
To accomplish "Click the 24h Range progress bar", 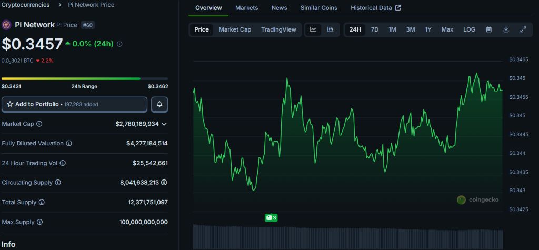I will tap(85, 79).
